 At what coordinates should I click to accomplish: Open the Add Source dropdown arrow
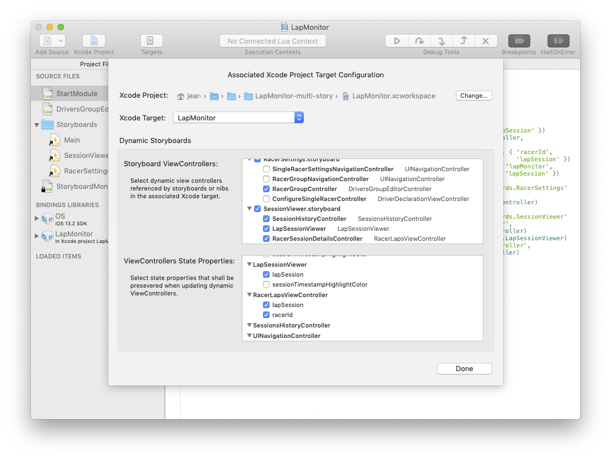60,41
